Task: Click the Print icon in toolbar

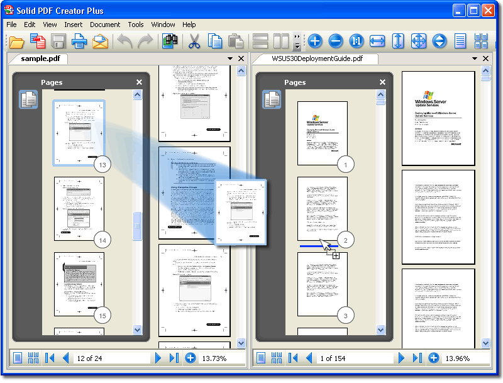Action: point(79,42)
